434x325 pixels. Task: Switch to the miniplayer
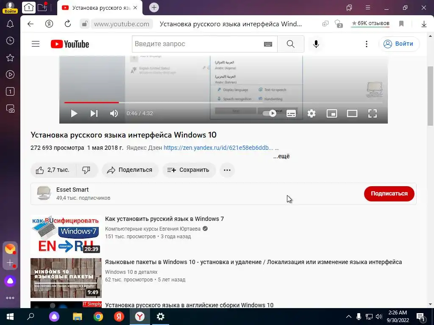pos(331,113)
